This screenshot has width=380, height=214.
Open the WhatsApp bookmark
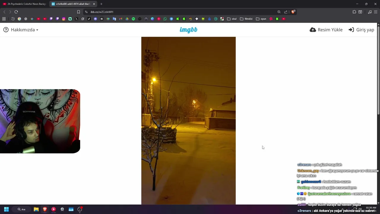pyautogui.click(x=165, y=19)
